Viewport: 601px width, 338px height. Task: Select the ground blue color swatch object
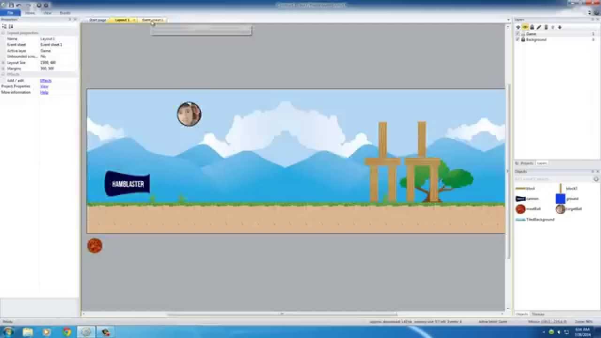tap(560, 199)
